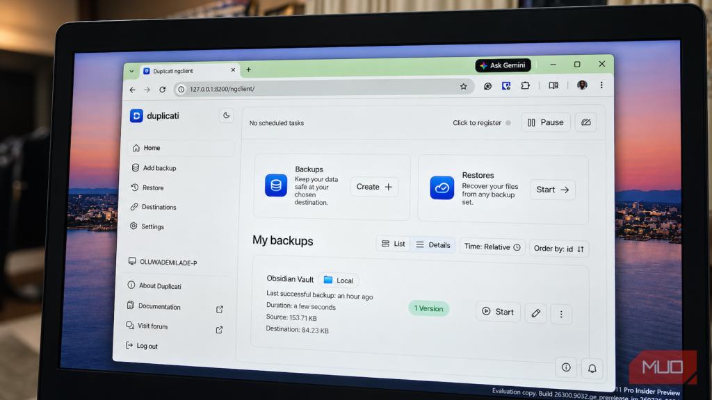Image resolution: width=712 pixels, height=400 pixels.
Task: Open a new browser tab
Action: (x=248, y=69)
